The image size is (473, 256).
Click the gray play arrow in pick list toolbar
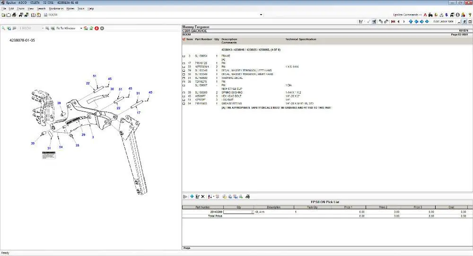point(185,196)
